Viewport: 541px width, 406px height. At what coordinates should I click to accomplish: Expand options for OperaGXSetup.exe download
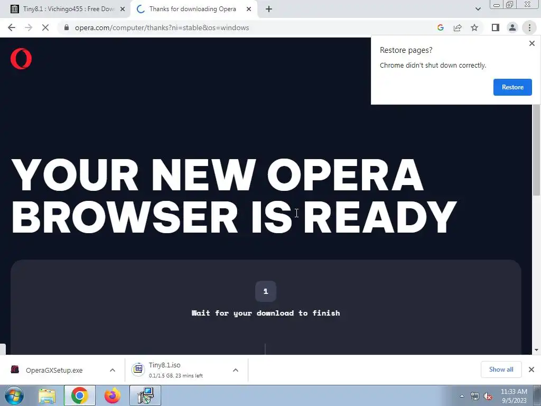[x=113, y=370]
